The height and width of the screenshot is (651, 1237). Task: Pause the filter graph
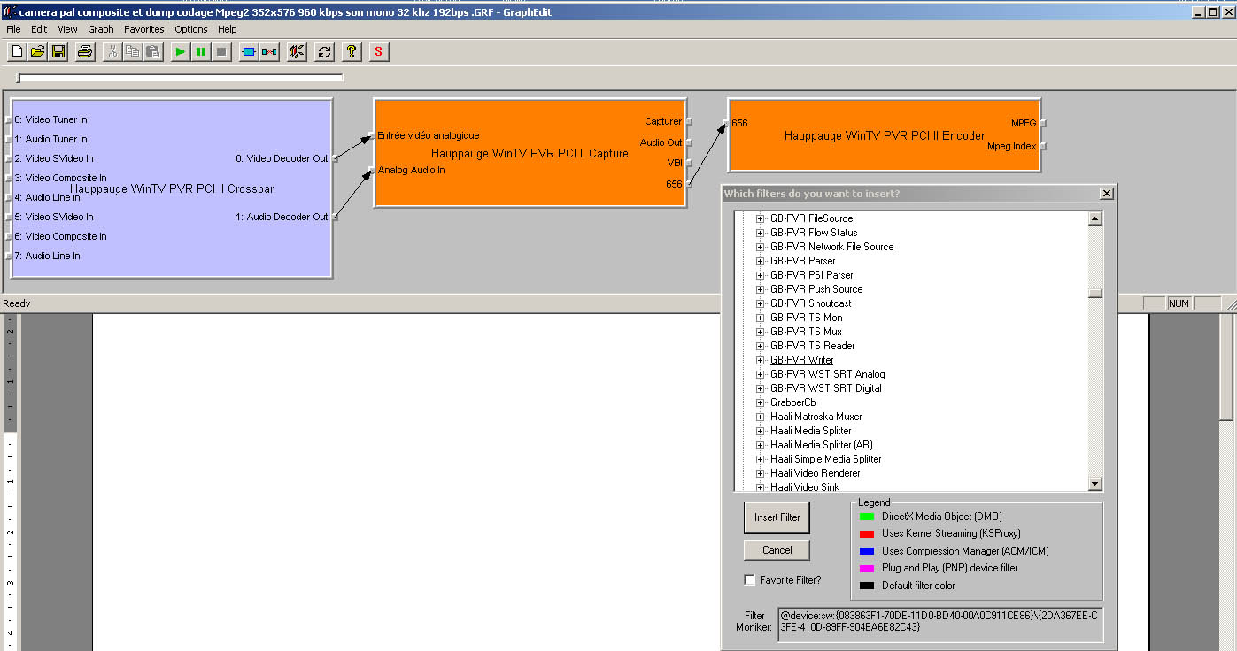click(201, 52)
